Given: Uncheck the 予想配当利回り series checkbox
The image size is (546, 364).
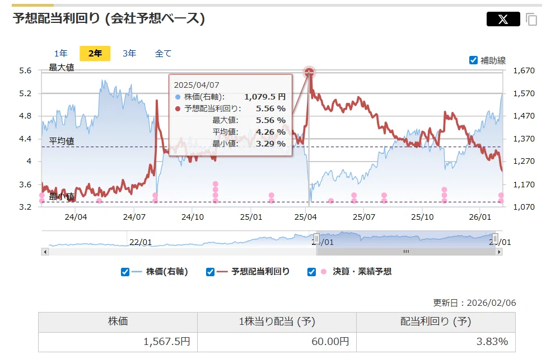Looking at the screenshot, I should click(210, 272).
